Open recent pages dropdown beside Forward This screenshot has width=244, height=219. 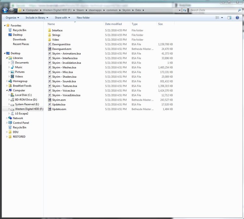[16, 10]
